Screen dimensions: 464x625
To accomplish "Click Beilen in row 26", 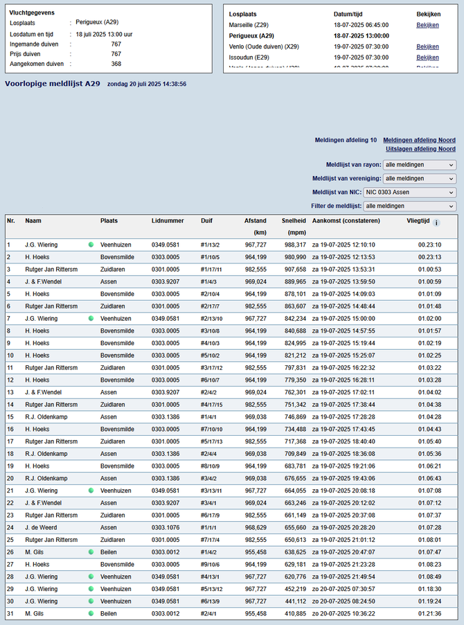I will 108,552.
